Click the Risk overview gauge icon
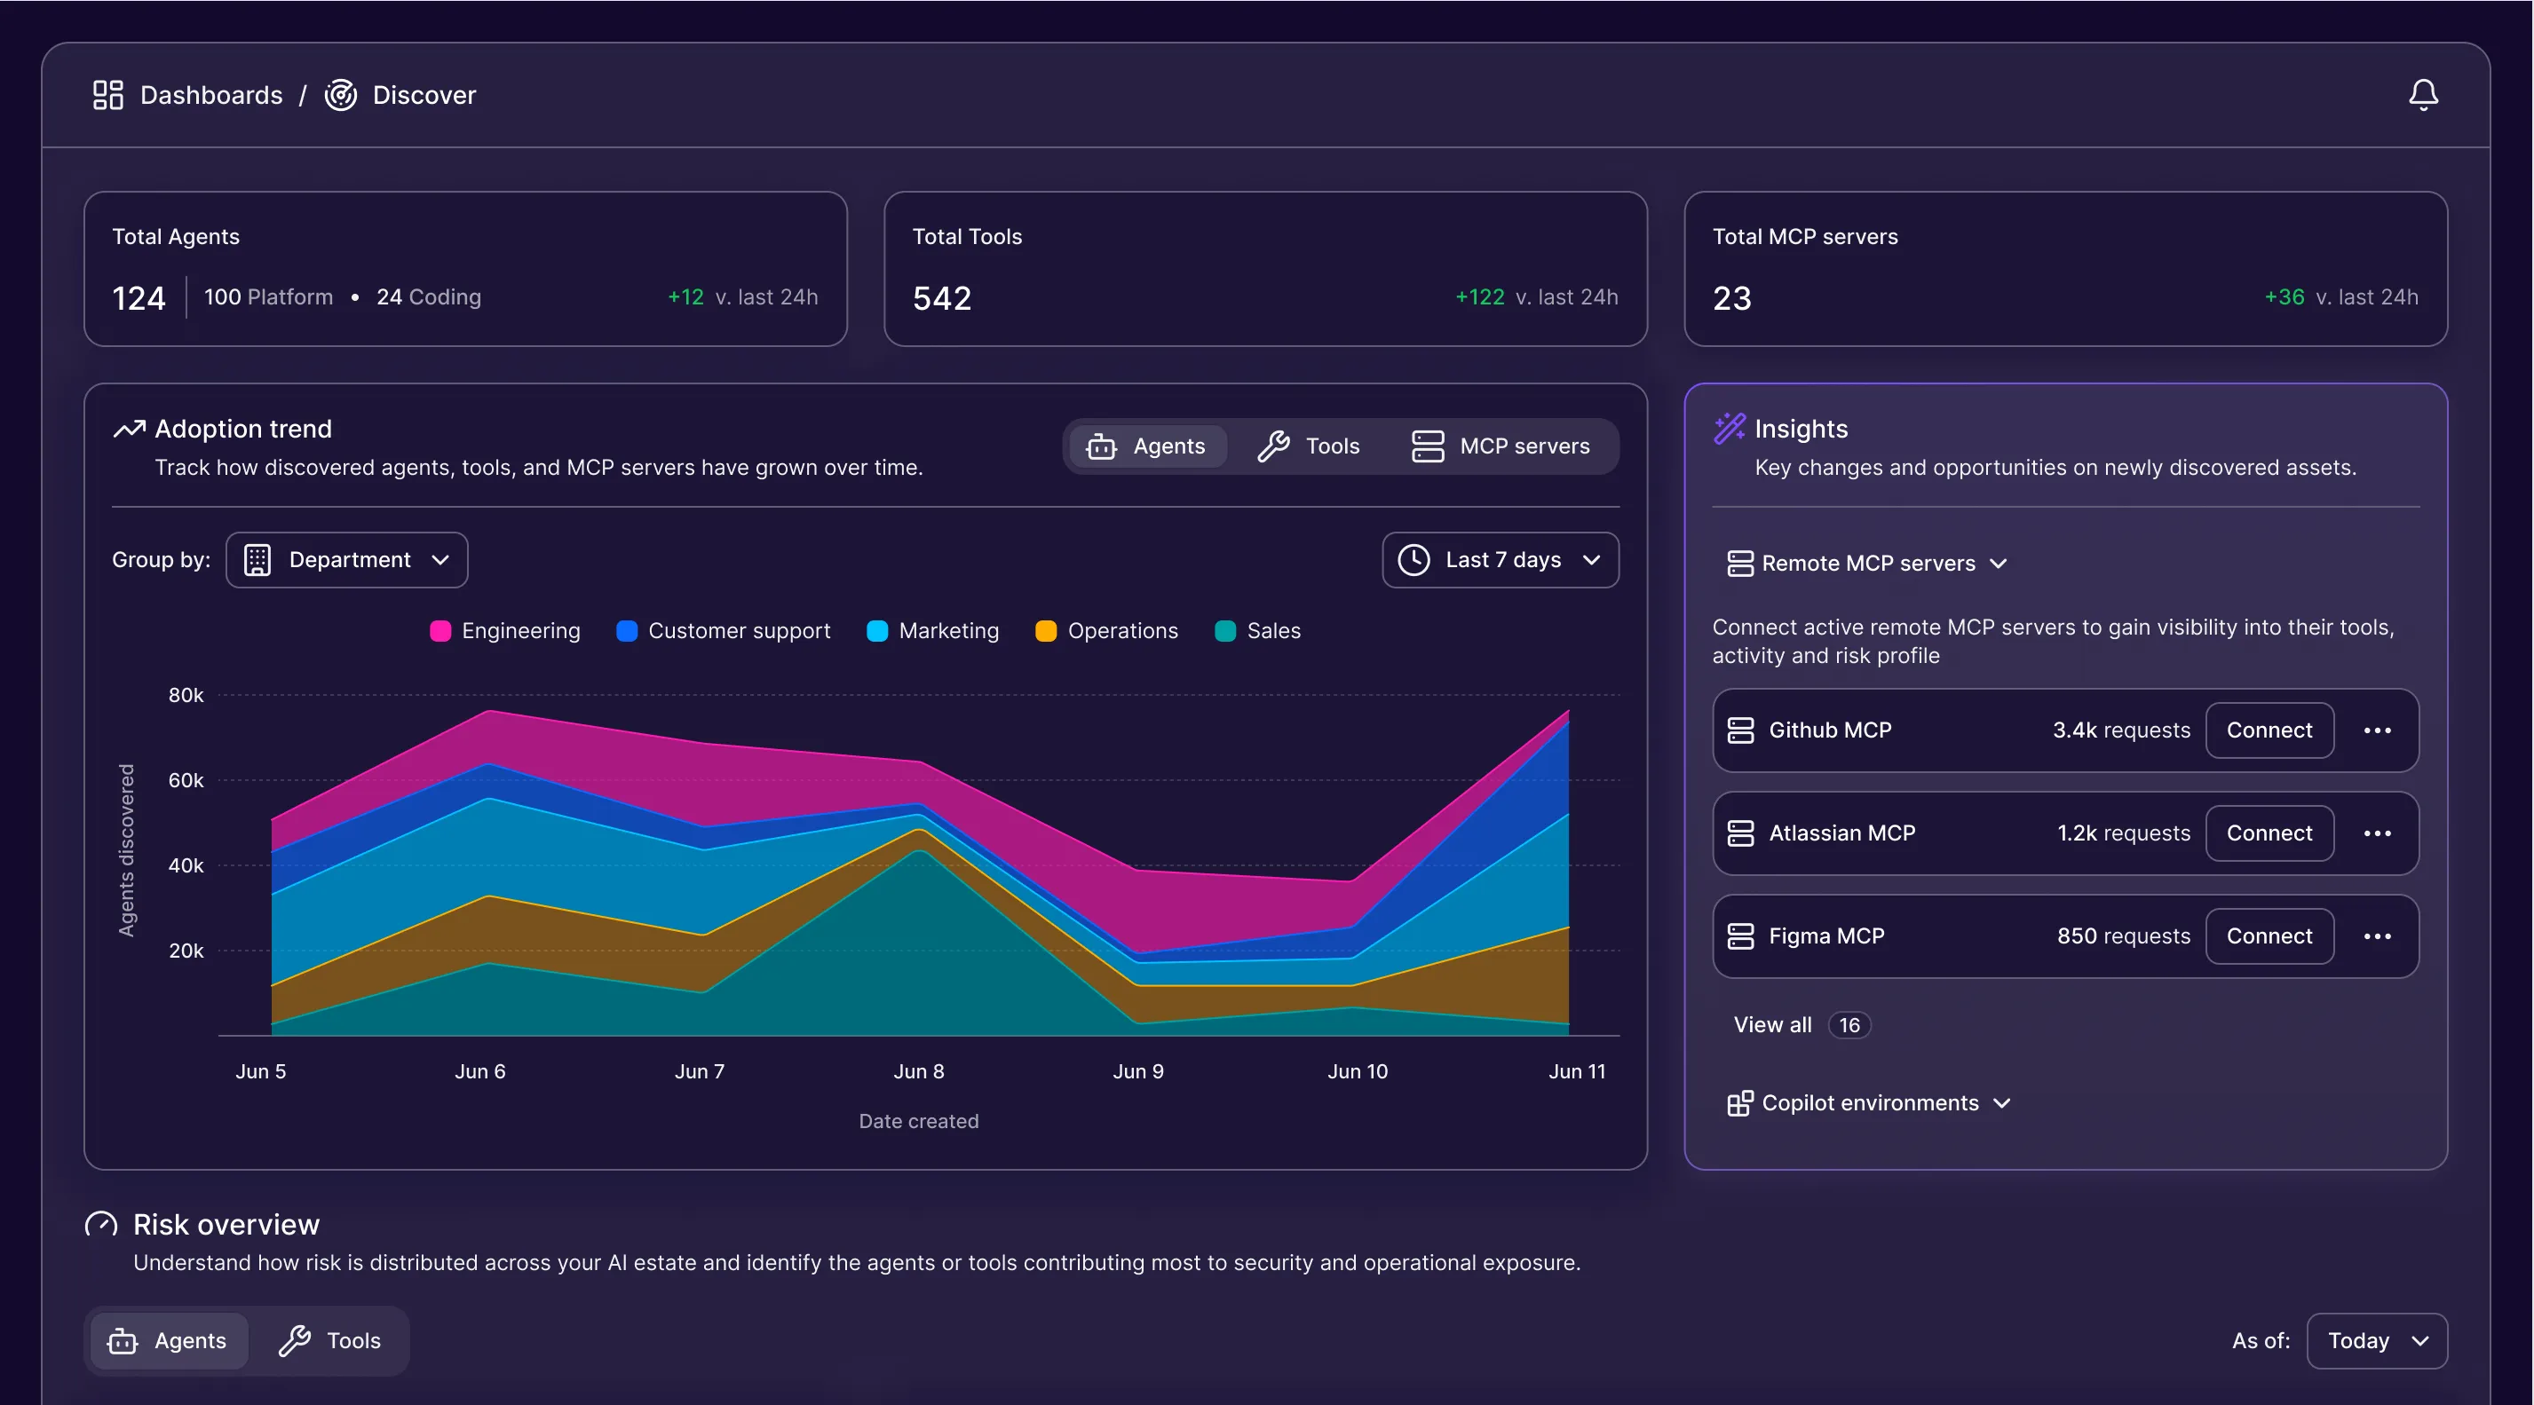 click(x=101, y=1224)
